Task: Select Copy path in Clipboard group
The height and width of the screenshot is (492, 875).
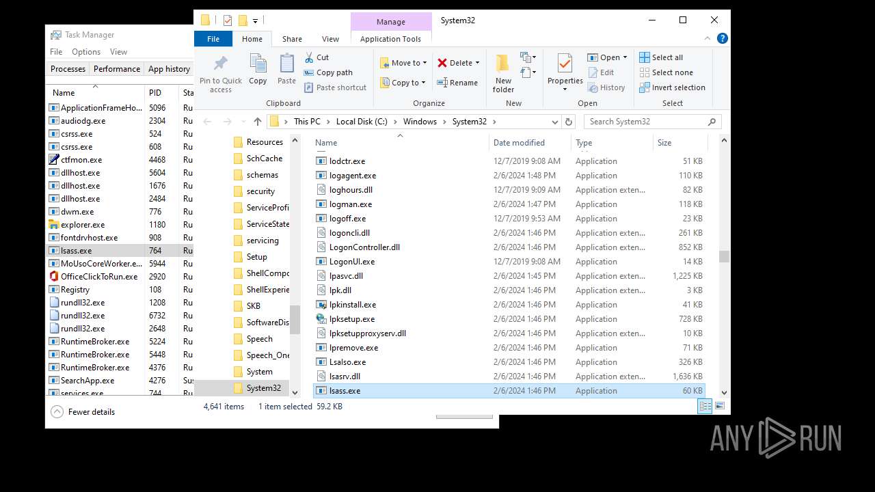Action: tap(328, 72)
